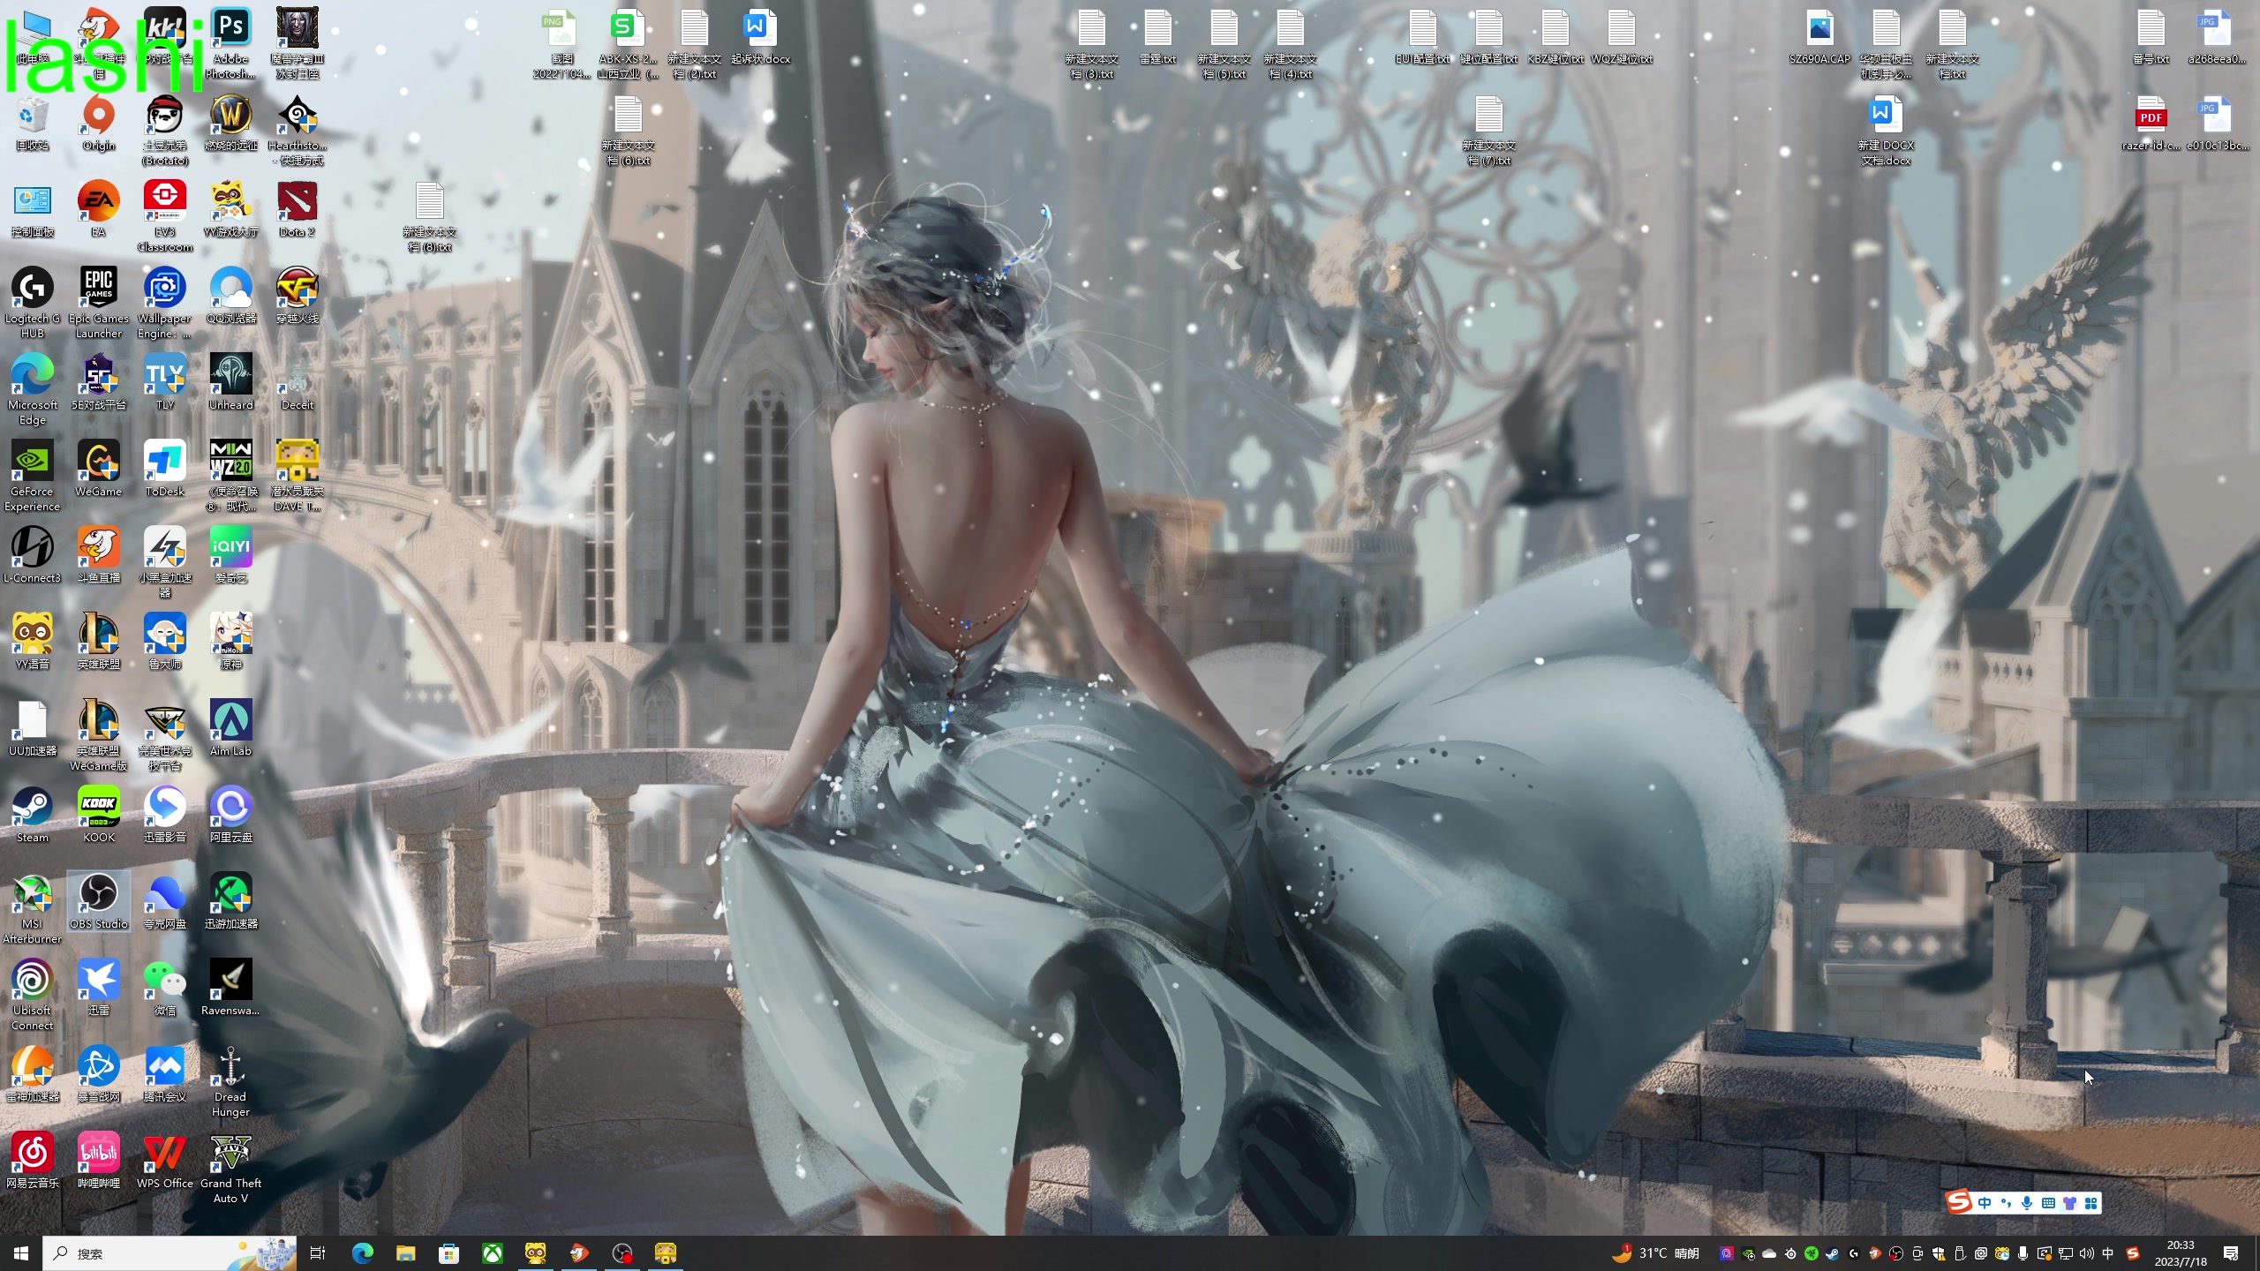
Task: Open the Brotato game shortcut
Action: click(165, 131)
